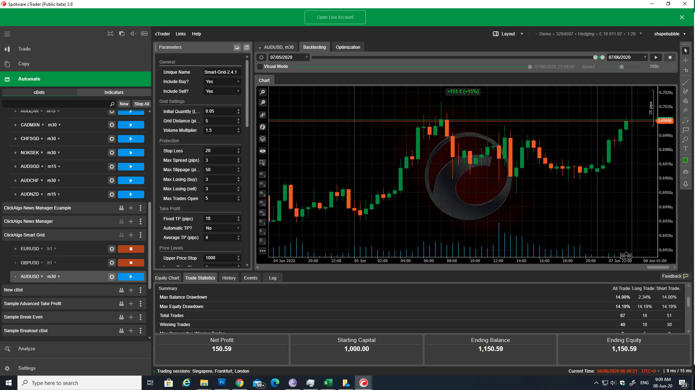Click the Stop Loss value field
This screenshot has width=695, height=390.
[x=220, y=151]
